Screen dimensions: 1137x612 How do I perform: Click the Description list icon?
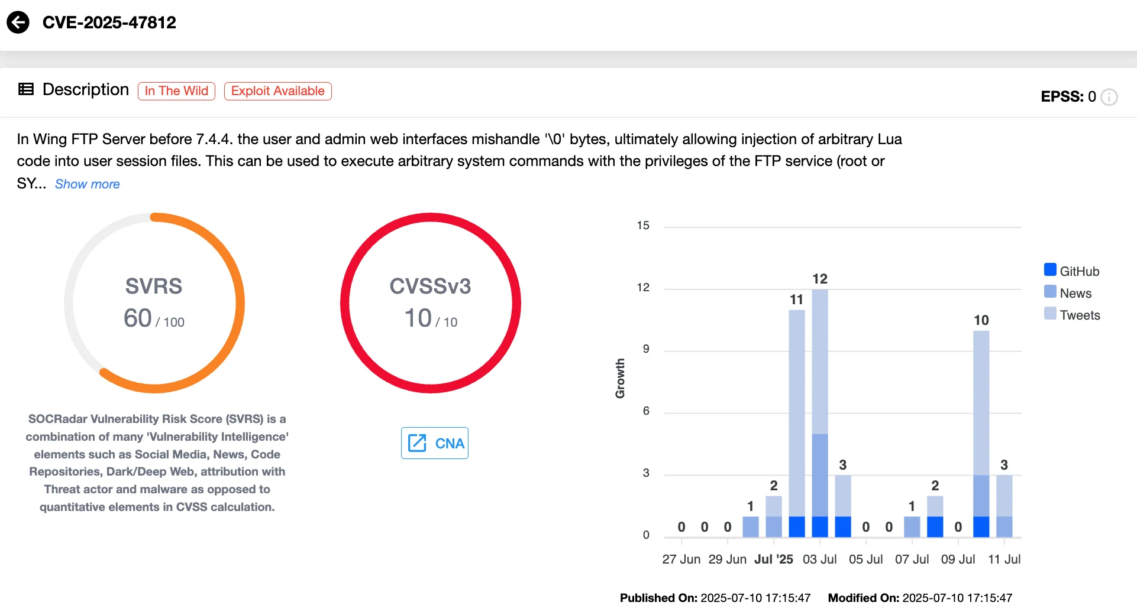[25, 89]
